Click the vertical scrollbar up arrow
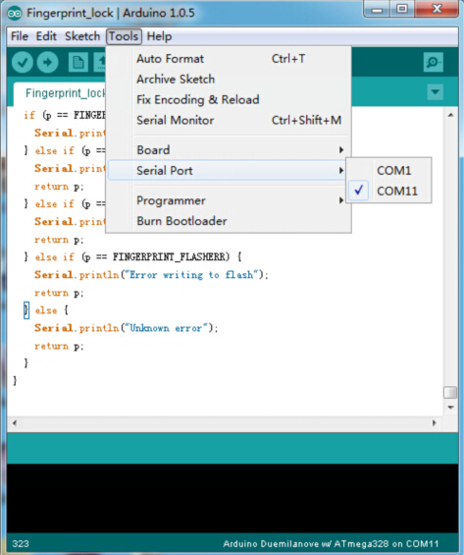Image resolution: width=464 pixels, height=555 pixels. pyautogui.click(x=450, y=115)
